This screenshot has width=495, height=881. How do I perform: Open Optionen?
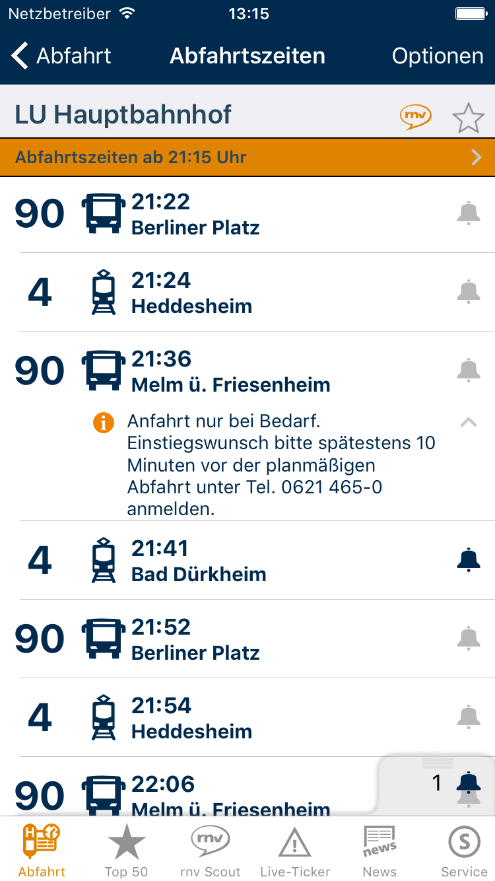click(x=438, y=56)
